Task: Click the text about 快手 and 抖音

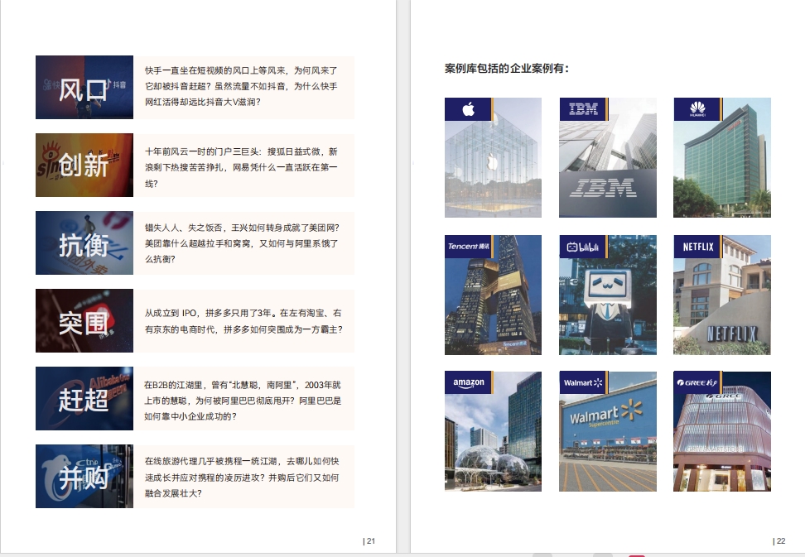Action: pos(241,86)
